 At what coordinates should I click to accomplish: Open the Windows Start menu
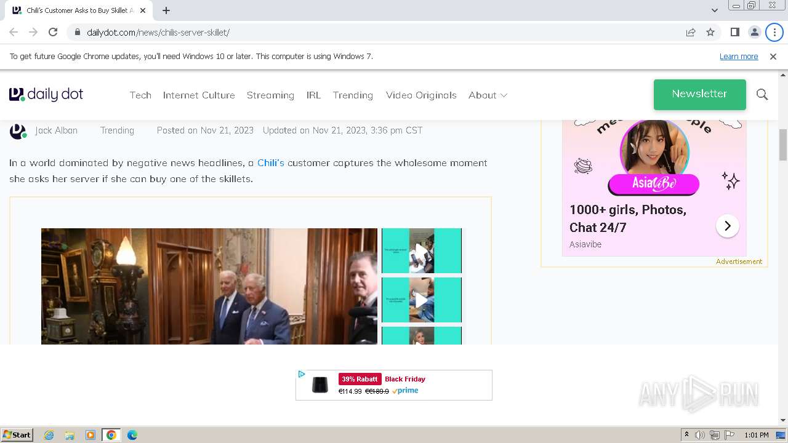click(17, 435)
